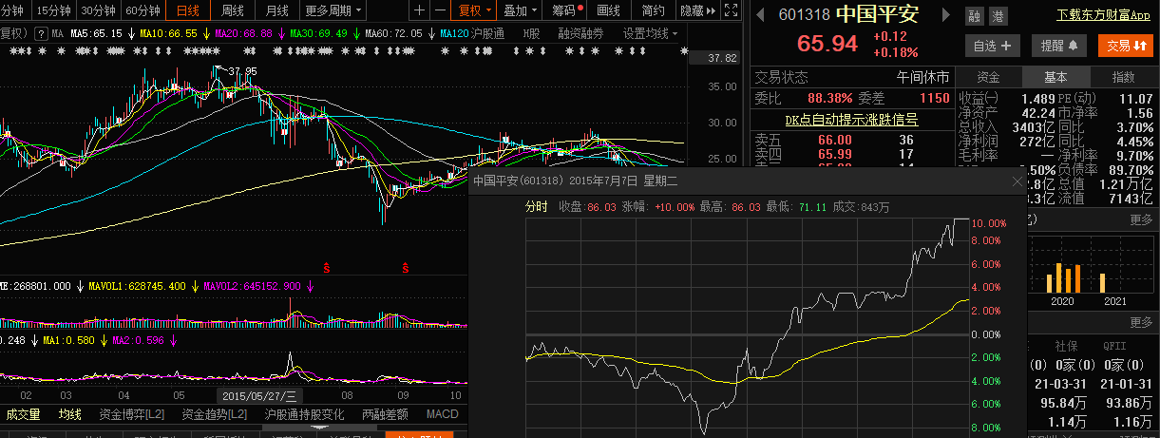The height and width of the screenshot is (438, 1160).
Task: Go to next stock with right arrow
Action: coord(945,15)
